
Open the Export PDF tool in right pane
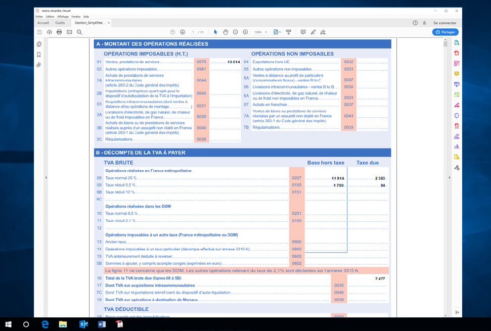click(x=457, y=44)
